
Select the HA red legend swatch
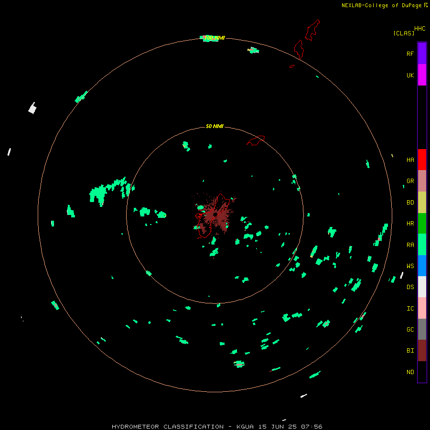pyautogui.click(x=422, y=160)
